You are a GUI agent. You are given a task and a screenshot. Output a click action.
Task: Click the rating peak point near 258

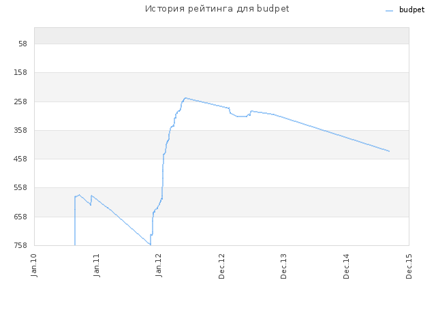185,98
